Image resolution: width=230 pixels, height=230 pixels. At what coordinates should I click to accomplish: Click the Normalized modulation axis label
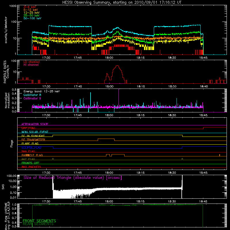(x=7, y=100)
